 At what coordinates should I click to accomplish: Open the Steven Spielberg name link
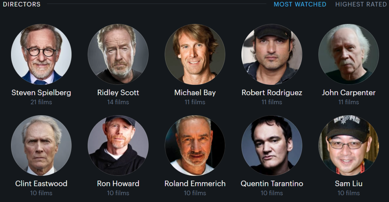click(x=41, y=92)
